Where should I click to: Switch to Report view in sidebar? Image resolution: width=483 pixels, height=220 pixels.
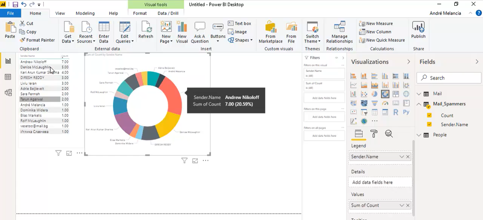click(8, 61)
